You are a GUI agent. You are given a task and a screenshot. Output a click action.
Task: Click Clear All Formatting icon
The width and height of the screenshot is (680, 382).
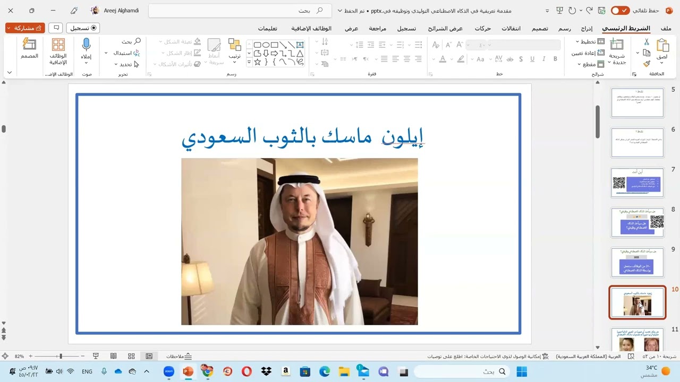coord(436,45)
